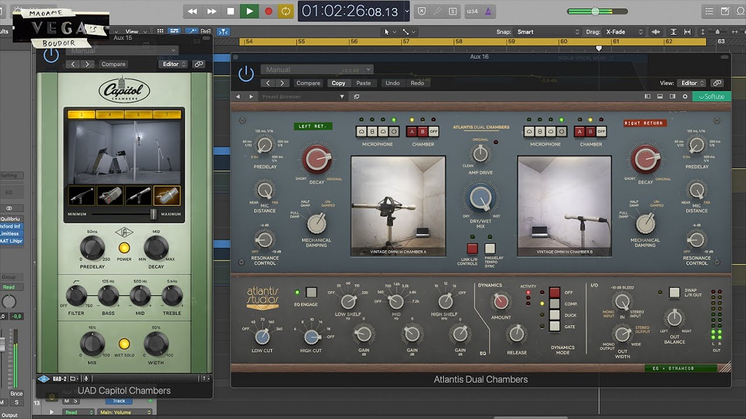Click the Undo button in Atlantis header

[x=393, y=83]
